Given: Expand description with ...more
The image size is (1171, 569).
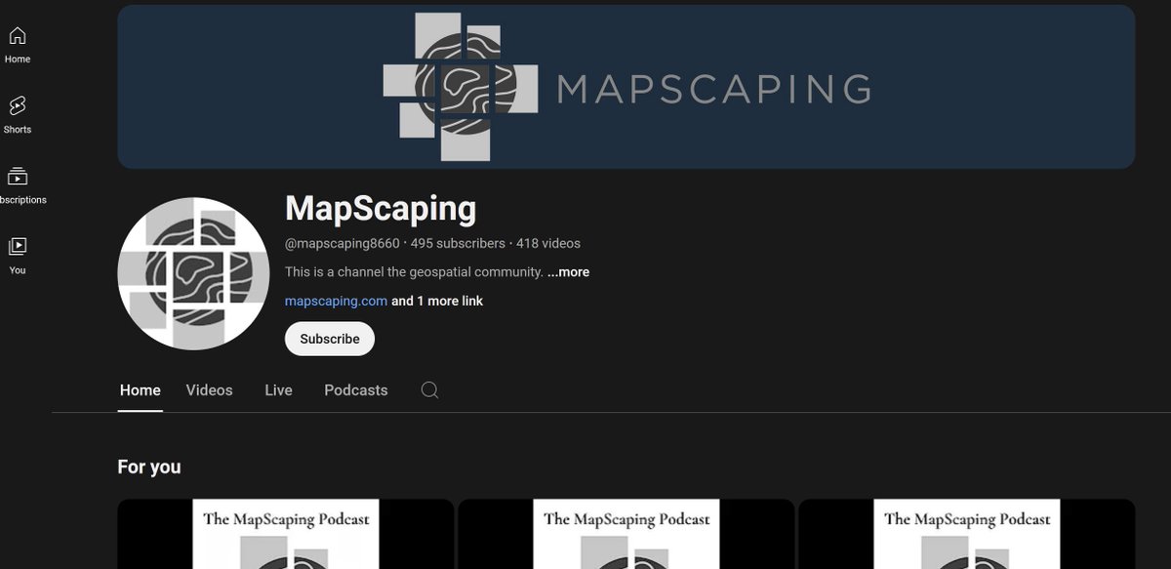Looking at the screenshot, I should pos(568,272).
